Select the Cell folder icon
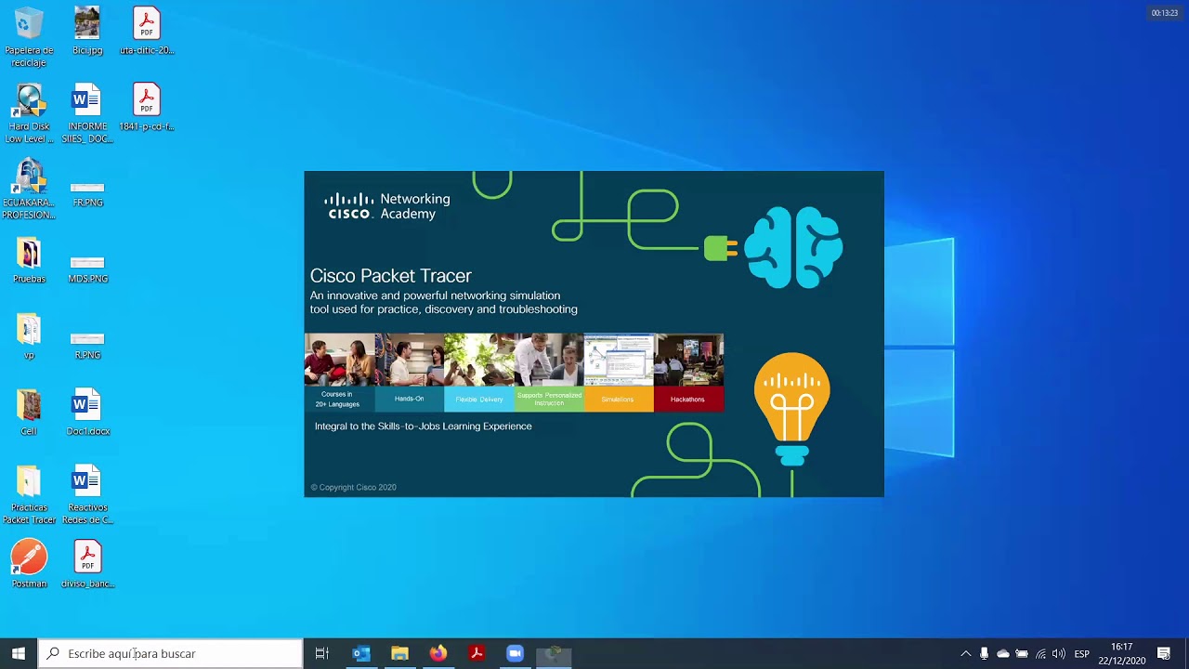Screen dimensions: 1189x669 point(29,412)
